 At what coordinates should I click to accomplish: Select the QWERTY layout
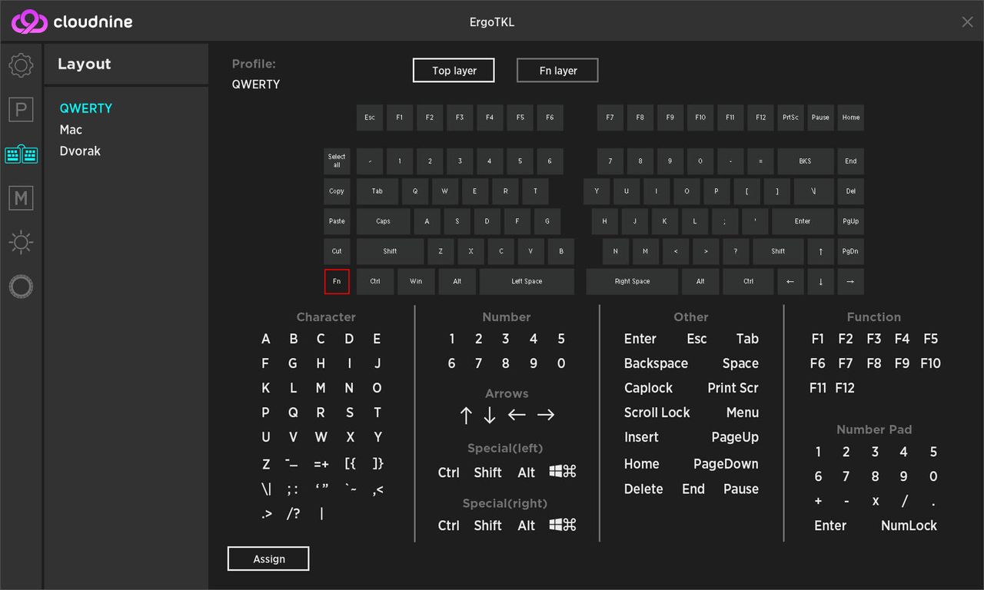[86, 108]
